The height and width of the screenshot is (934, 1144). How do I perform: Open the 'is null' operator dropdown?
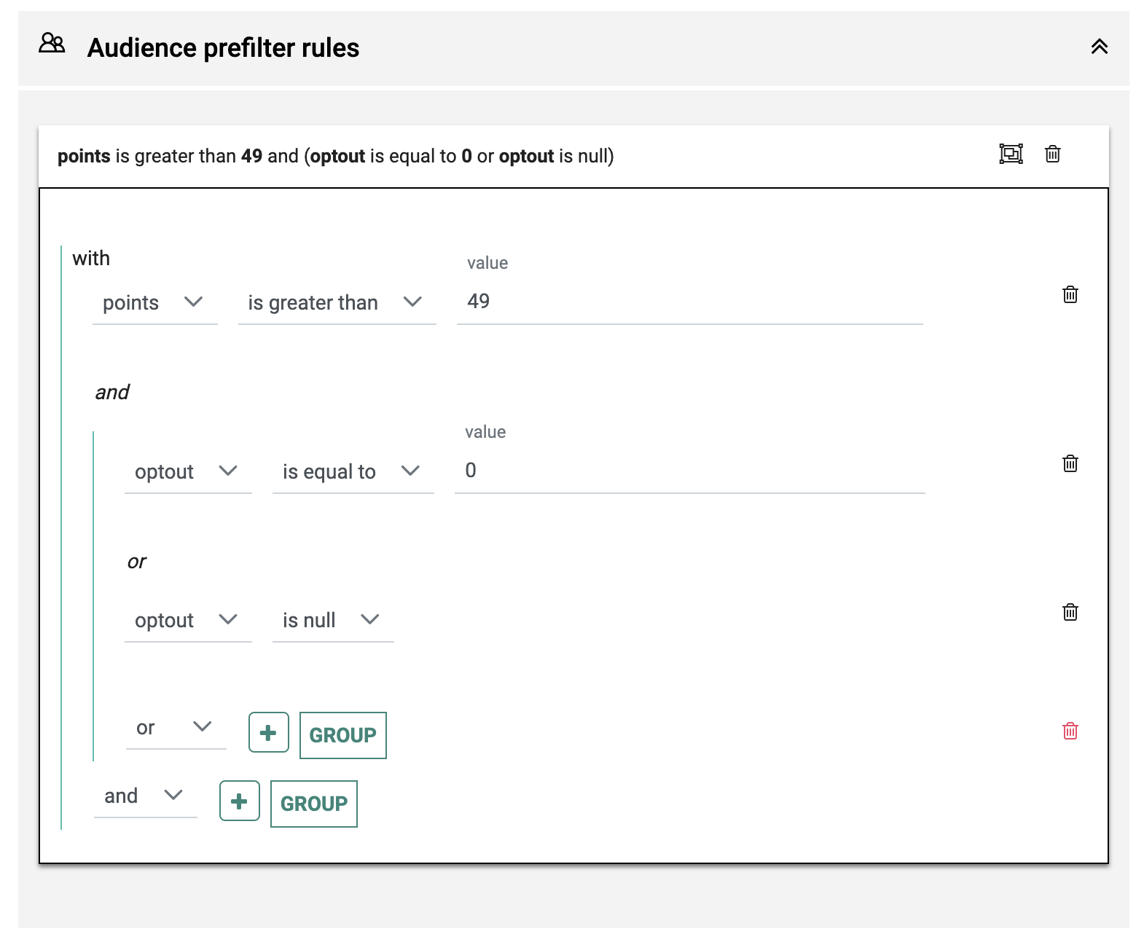coord(332,620)
